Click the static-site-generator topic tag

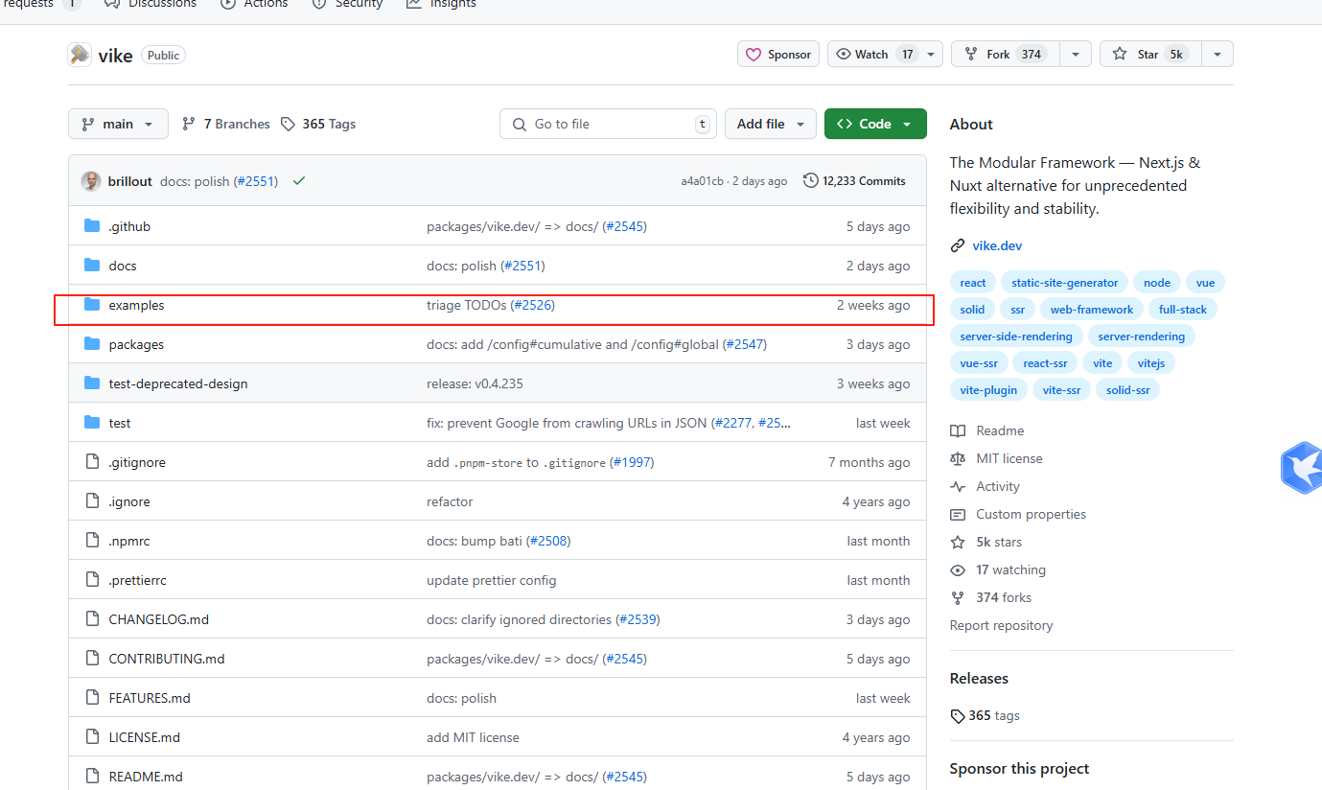tap(1064, 283)
